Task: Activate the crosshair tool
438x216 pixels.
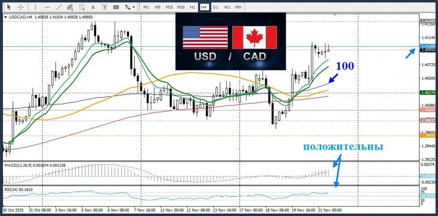Action: 21,7
